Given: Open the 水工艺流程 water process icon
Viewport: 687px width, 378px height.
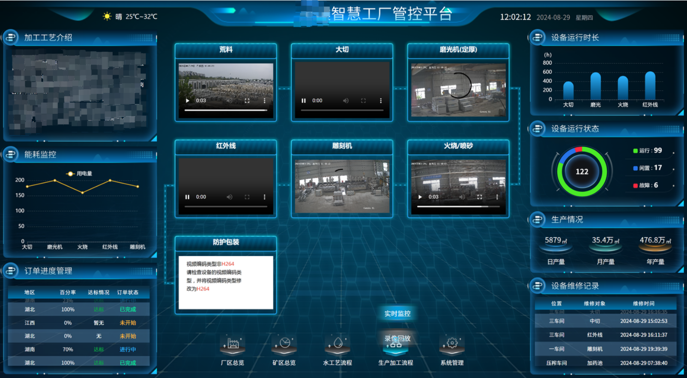Looking at the screenshot, I should click(337, 344).
